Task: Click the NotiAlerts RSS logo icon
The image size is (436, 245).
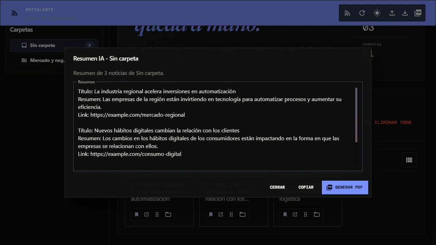Action: click(x=14, y=13)
